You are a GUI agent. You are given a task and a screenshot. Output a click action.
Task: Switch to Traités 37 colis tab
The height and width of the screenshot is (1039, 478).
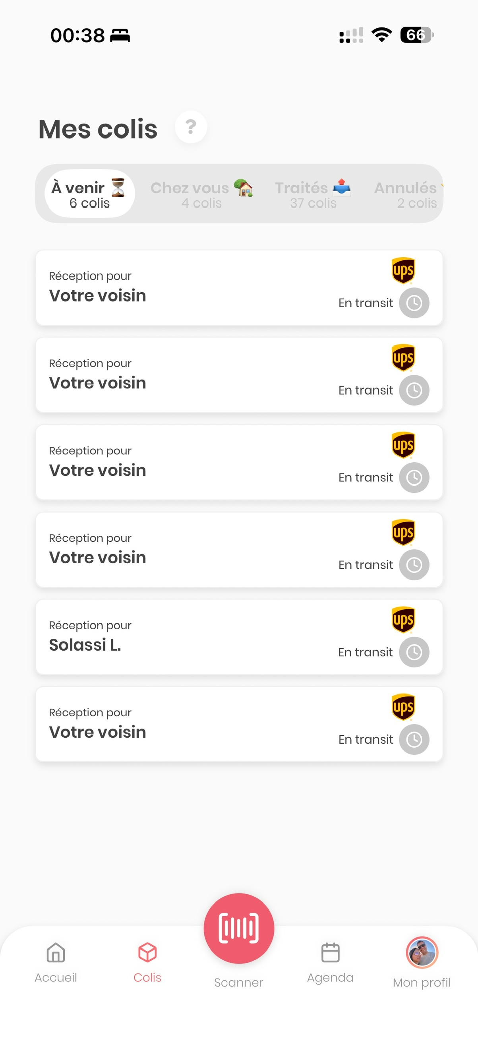(313, 194)
